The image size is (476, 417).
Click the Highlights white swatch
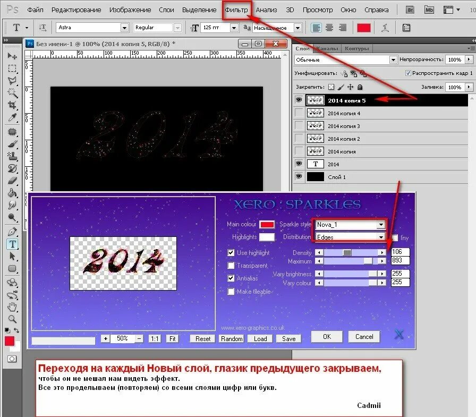[267, 237]
